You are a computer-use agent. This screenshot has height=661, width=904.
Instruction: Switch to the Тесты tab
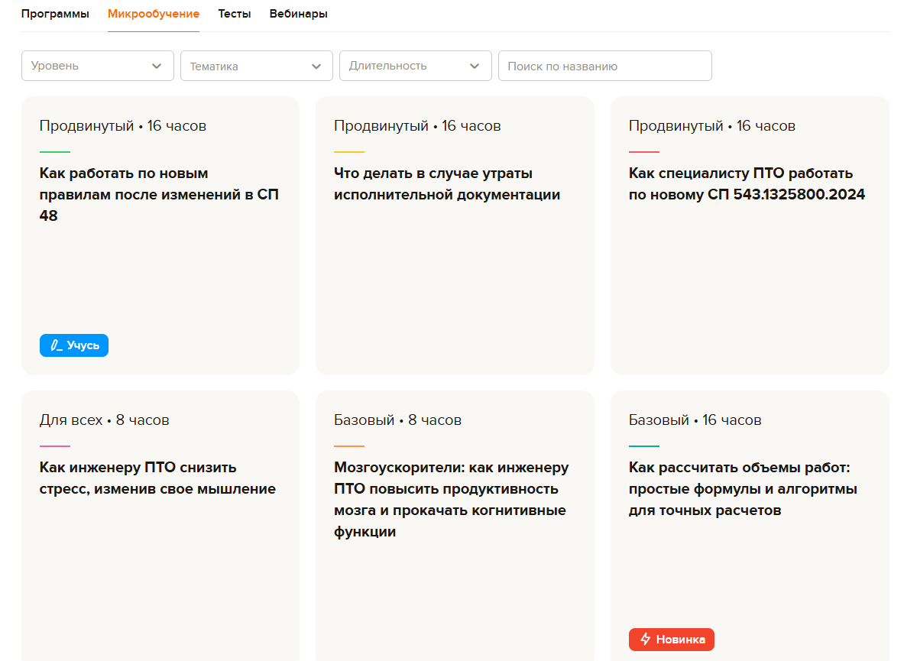235,14
